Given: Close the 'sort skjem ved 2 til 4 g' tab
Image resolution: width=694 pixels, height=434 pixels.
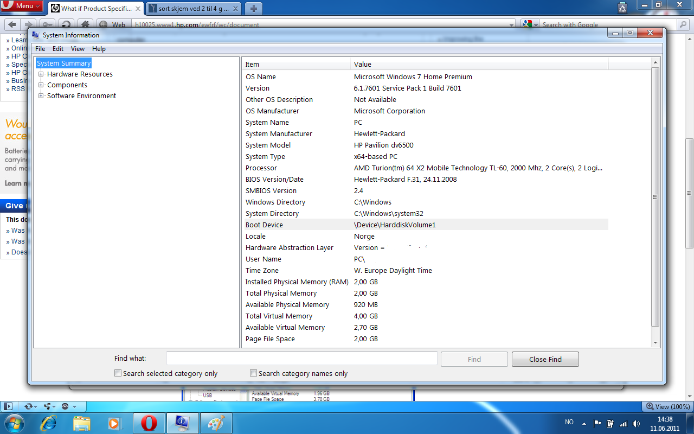Looking at the screenshot, I should [x=236, y=9].
